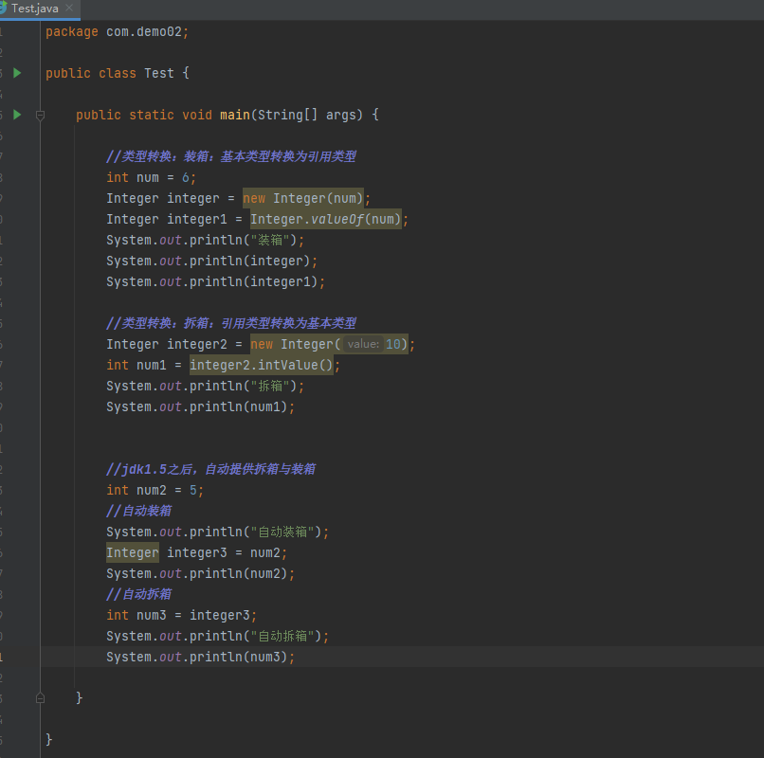Click the integer2.intValue() warning highlight
Image resolution: width=764 pixels, height=758 pixels.
(x=263, y=366)
